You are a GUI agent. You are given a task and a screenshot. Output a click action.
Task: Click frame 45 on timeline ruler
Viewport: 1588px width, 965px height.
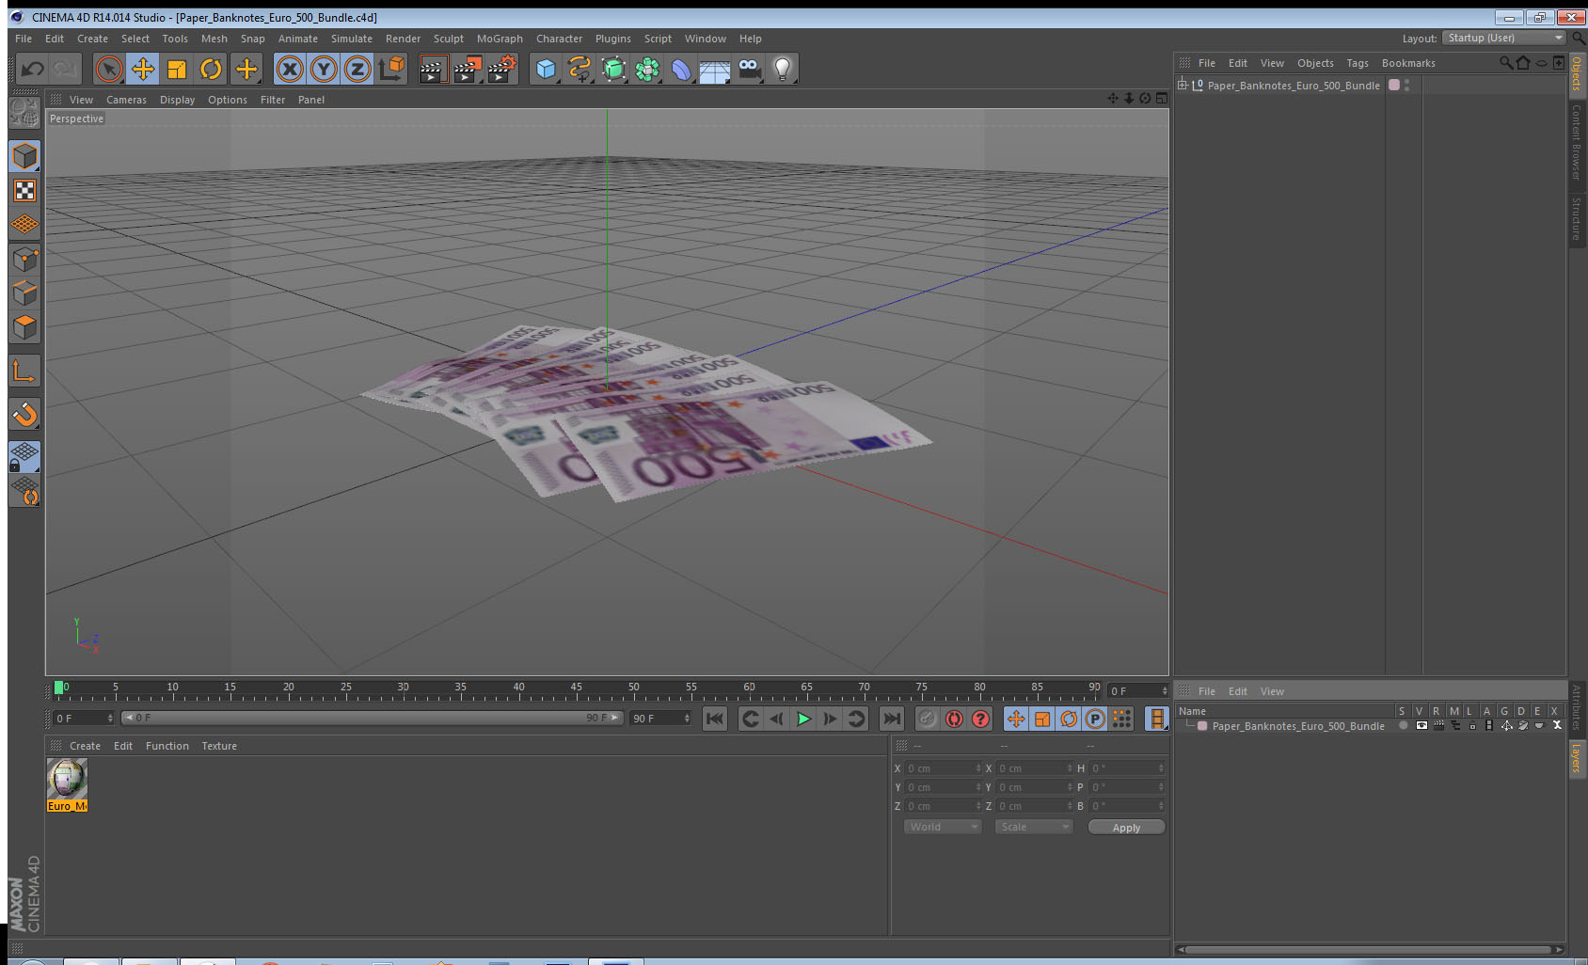[576, 689]
